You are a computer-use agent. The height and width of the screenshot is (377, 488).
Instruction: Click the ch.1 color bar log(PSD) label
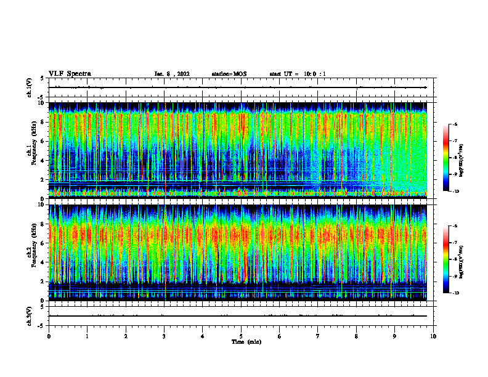point(462,160)
